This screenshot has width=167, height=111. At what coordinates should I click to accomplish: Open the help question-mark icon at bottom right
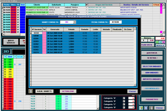pos(141,108)
